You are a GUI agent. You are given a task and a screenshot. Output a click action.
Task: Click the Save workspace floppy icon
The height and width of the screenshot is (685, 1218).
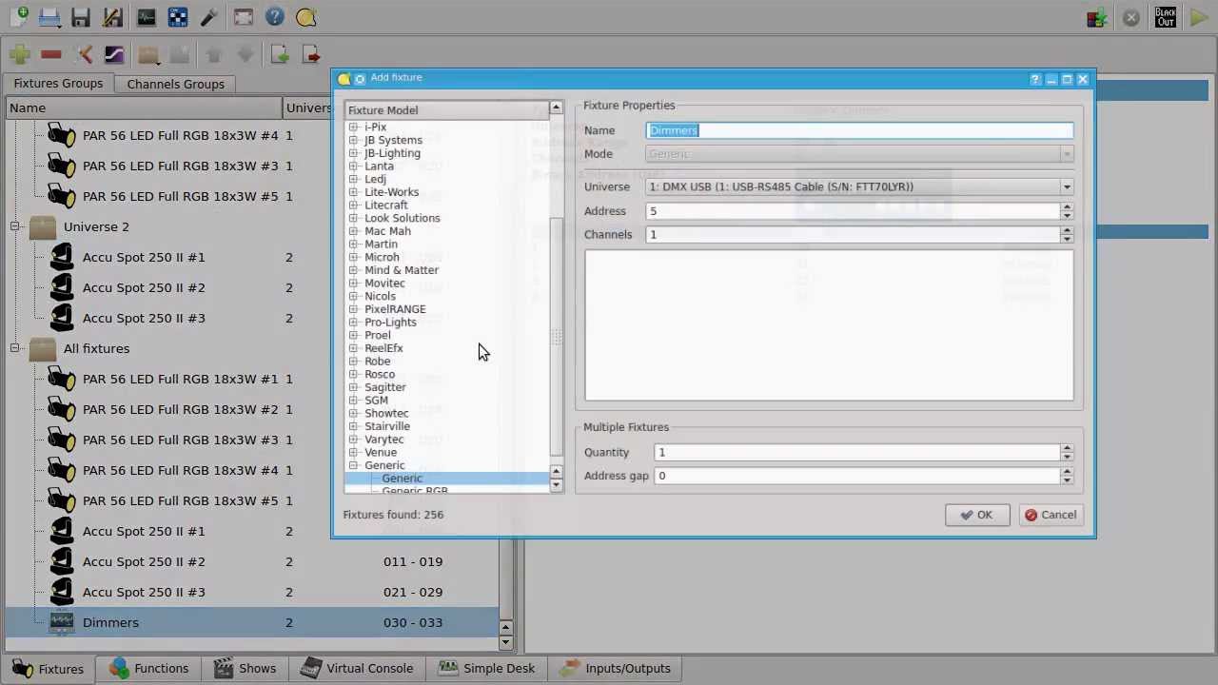click(x=81, y=17)
